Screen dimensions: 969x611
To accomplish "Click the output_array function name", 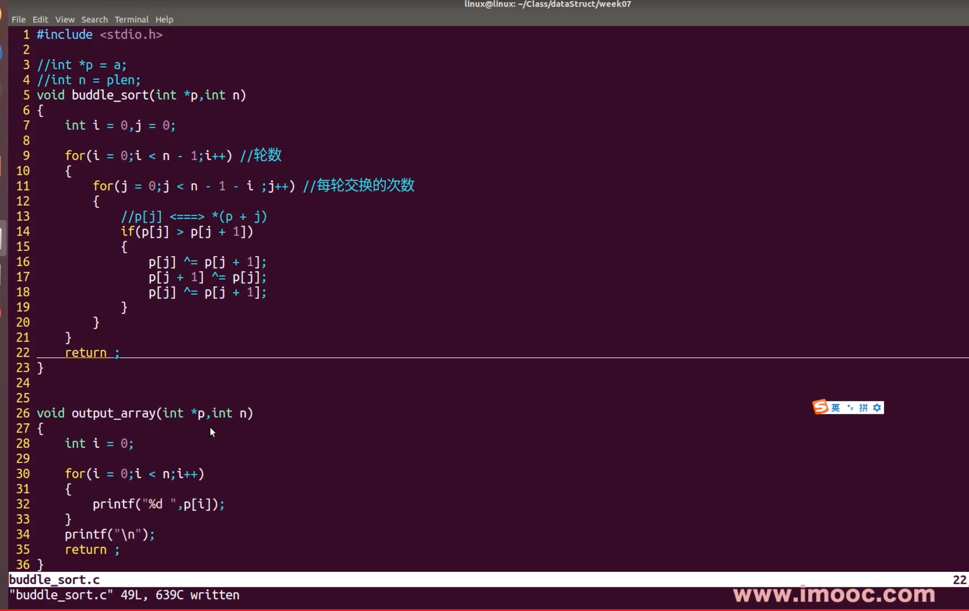I will pyautogui.click(x=113, y=414).
